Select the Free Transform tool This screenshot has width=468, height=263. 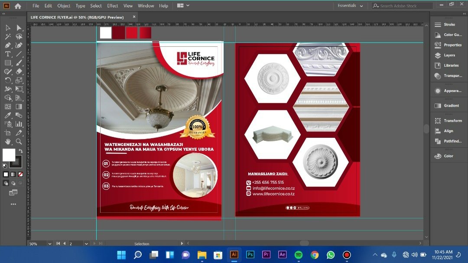[19, 89]
